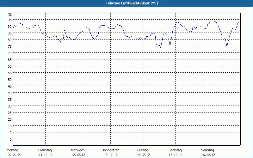Click the Montag day label
Screen dimensions: 253x158
click(12, 150)
